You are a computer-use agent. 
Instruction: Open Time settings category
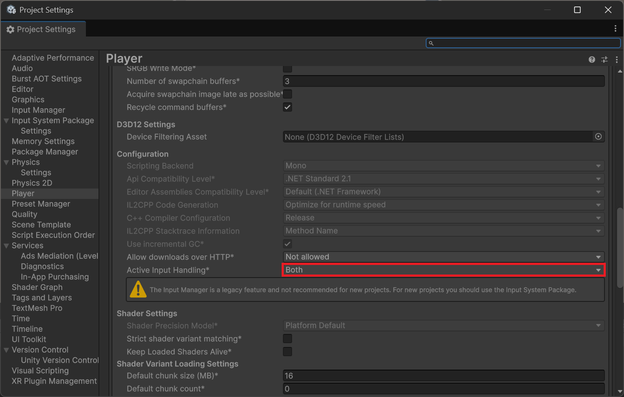(x=21, y=318)
